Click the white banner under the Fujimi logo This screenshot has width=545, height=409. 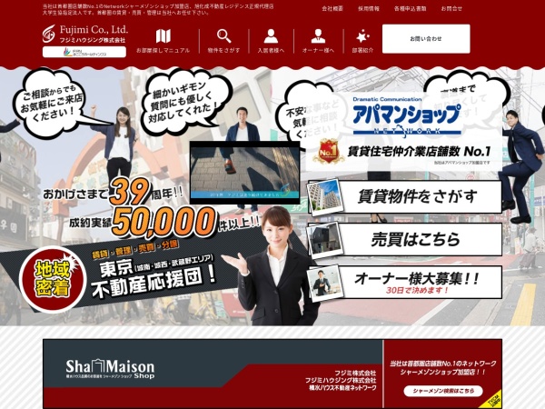(x=84, y=52)
